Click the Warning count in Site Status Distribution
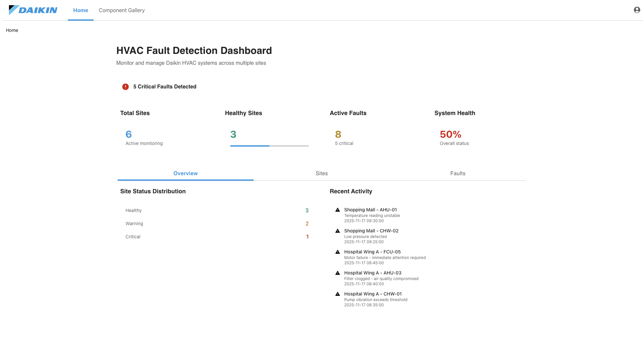 click(x=307, y=224)
